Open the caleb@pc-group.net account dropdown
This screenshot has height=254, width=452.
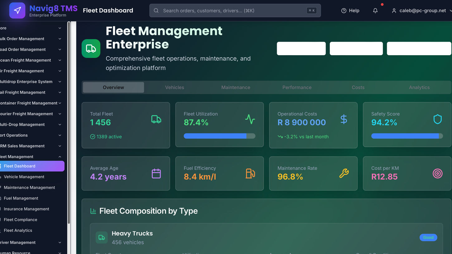[x=421, y=11]
